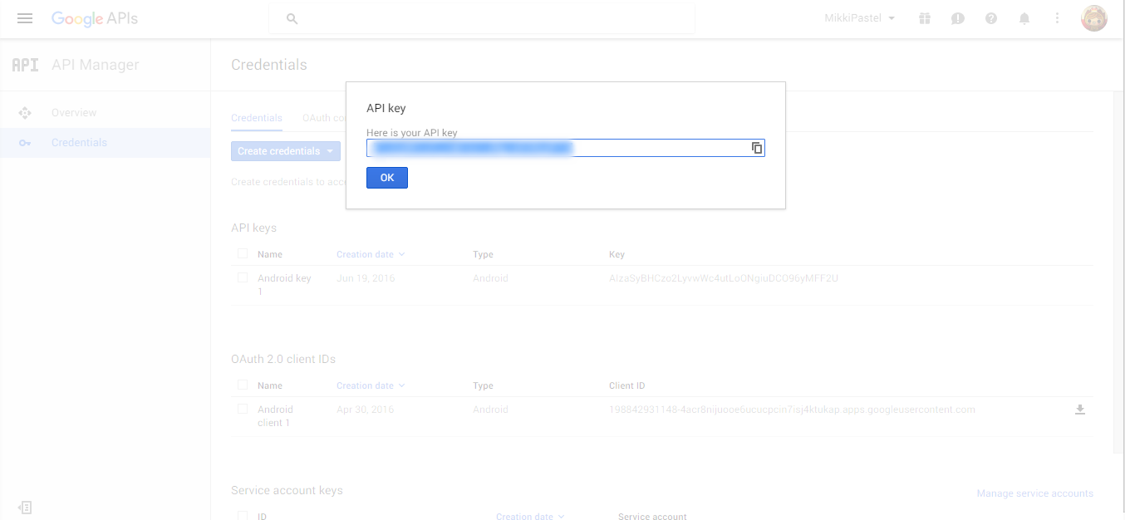Open the feedback icon
This screenshot has width=1125, height=520.
957,18
